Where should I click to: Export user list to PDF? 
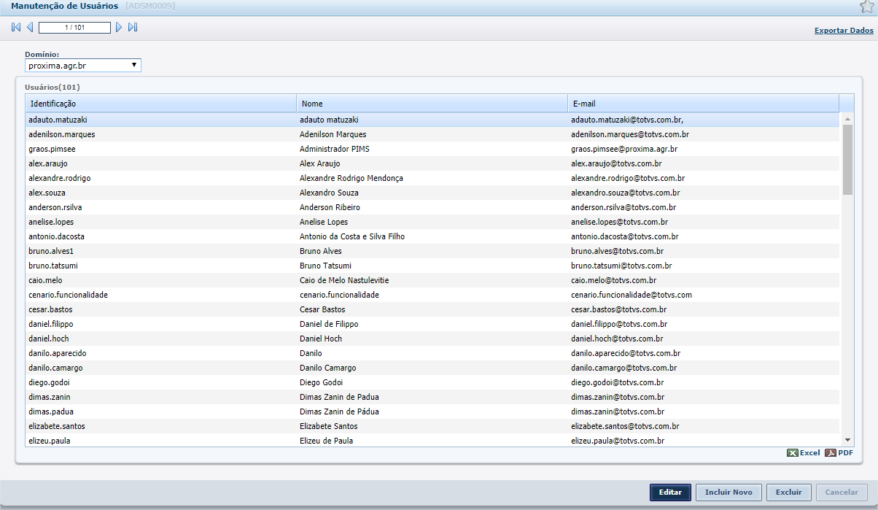tap(839, 453)
